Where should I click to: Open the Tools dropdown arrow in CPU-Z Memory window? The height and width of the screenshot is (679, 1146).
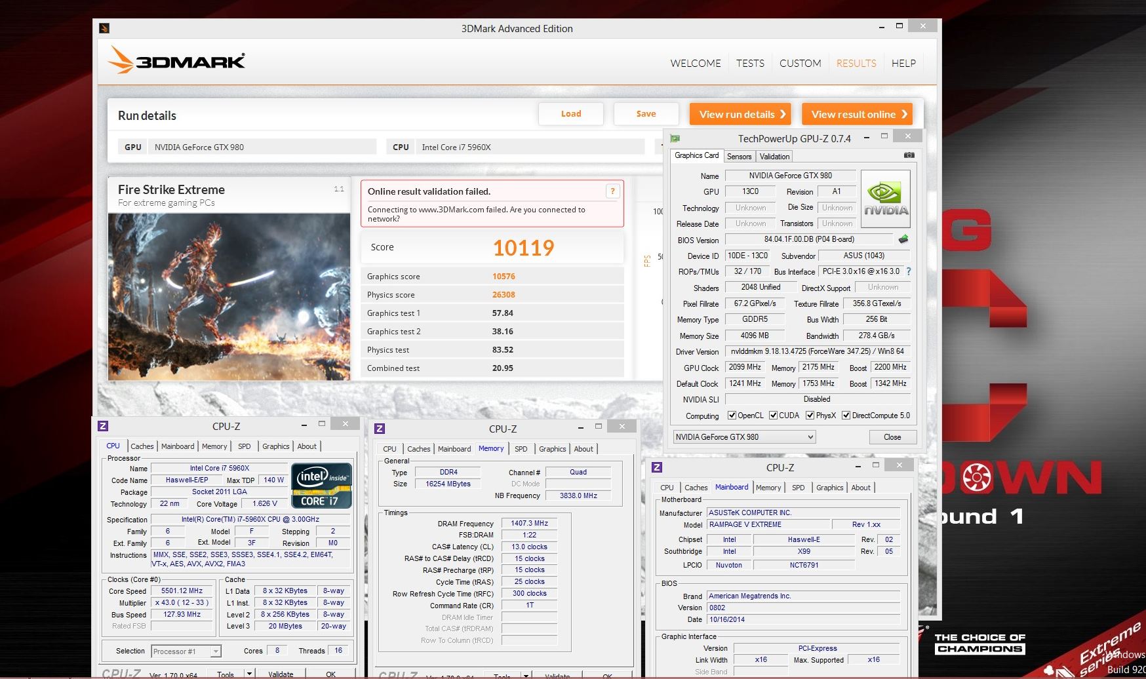[x=526, y=676]
